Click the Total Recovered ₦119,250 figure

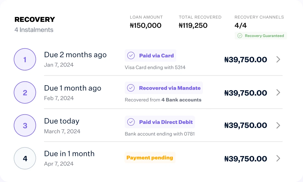point(193,25)
